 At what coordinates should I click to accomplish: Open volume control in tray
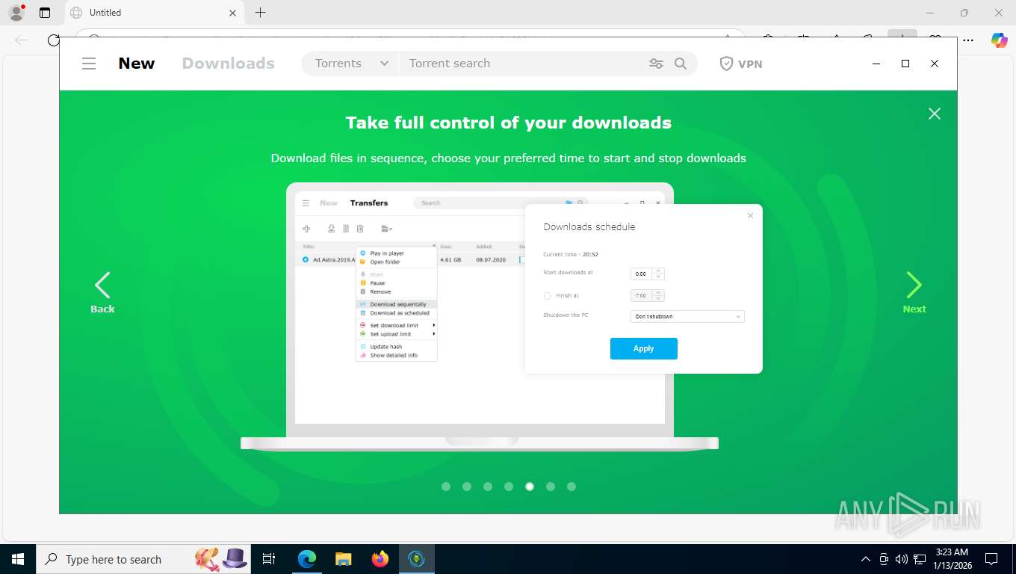click(902, 559)
